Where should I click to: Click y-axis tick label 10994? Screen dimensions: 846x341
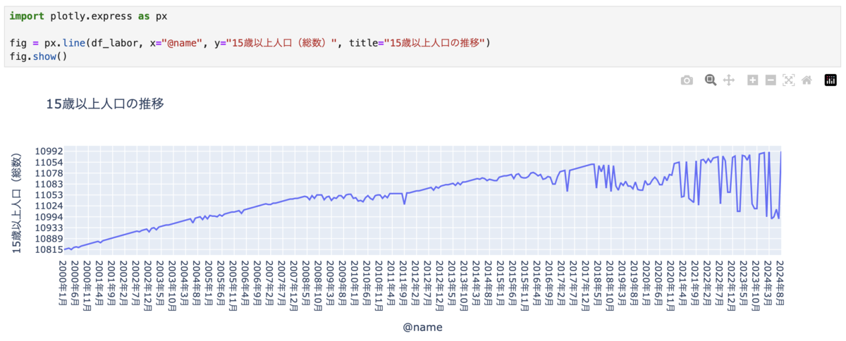pos(48,216)
